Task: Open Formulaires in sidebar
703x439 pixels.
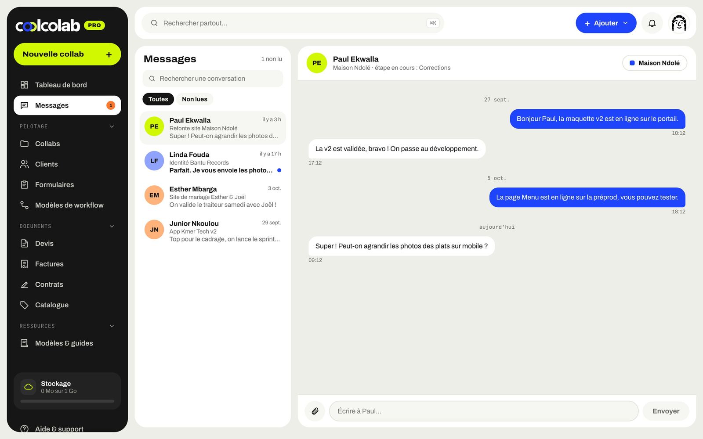Action: 67,185
